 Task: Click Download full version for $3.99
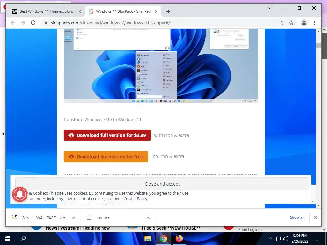pyautogui.click(x=107, y=135)
